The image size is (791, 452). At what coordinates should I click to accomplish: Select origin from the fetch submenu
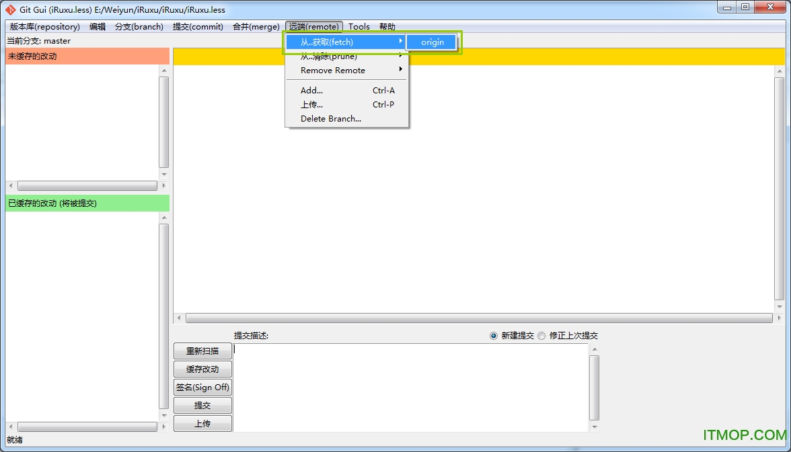pyautogui.click(x=431, y=42)
